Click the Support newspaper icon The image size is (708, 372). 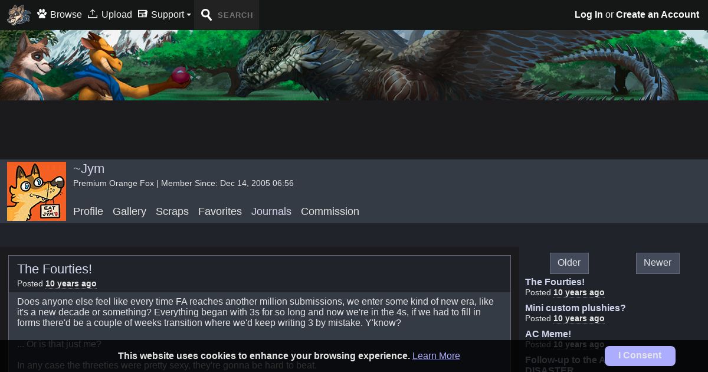tap(142, 14)
